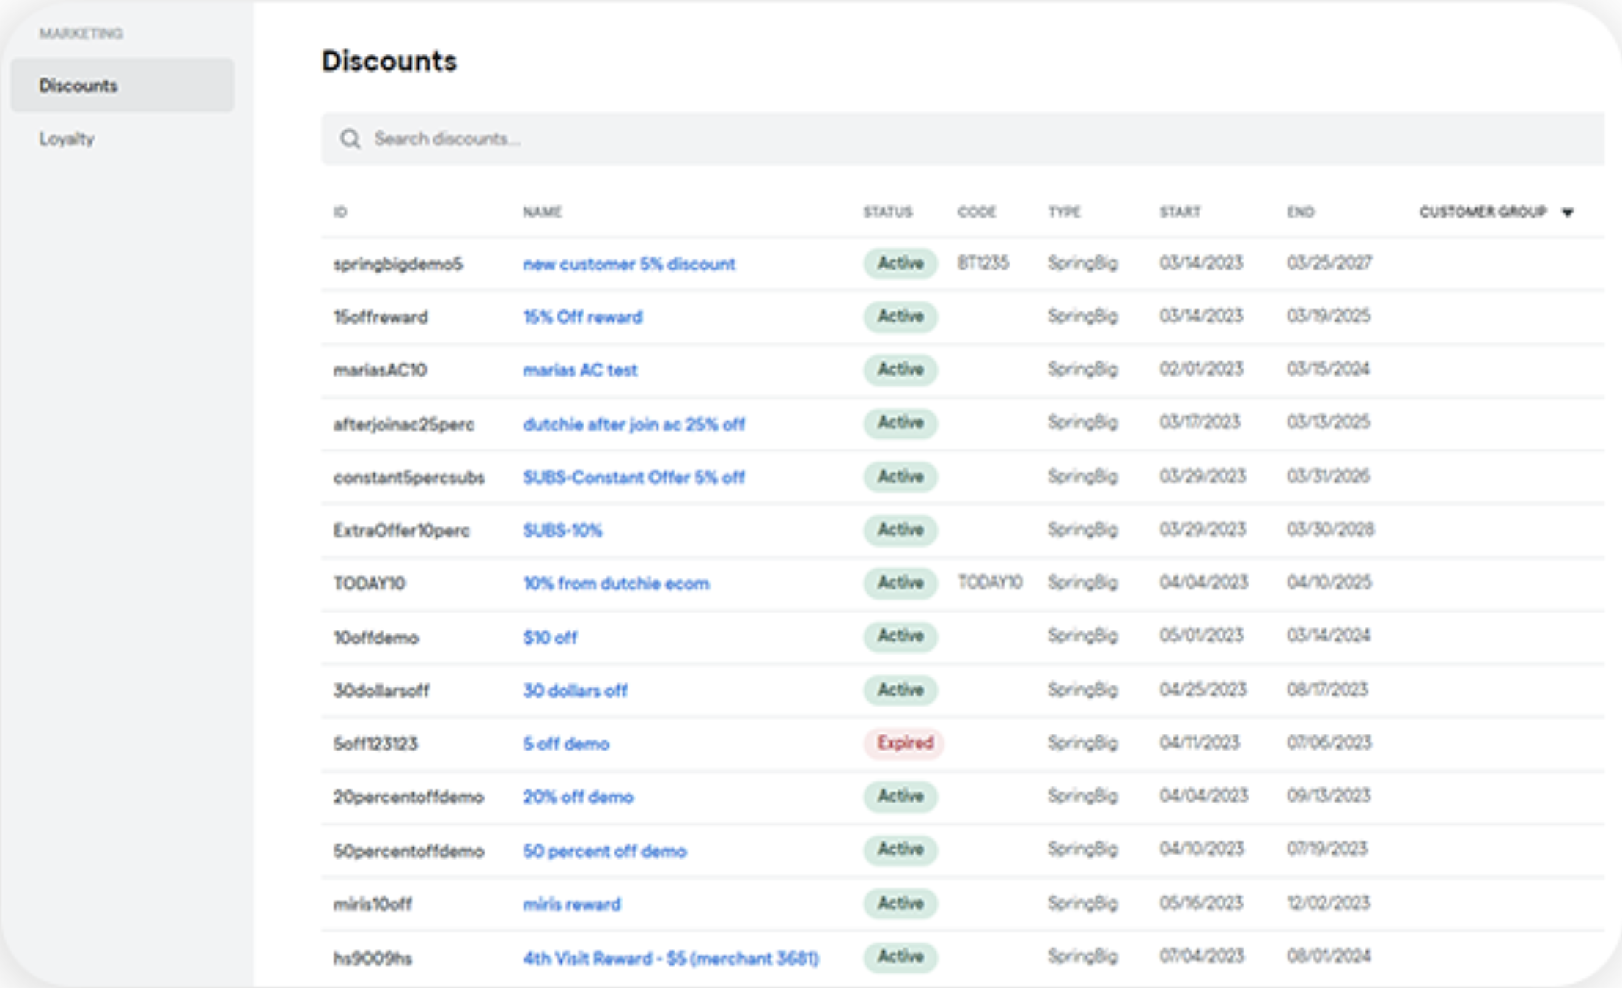1622x988 pixels.
Task: Click the BT1235 code cell
Action: [983, 262]
